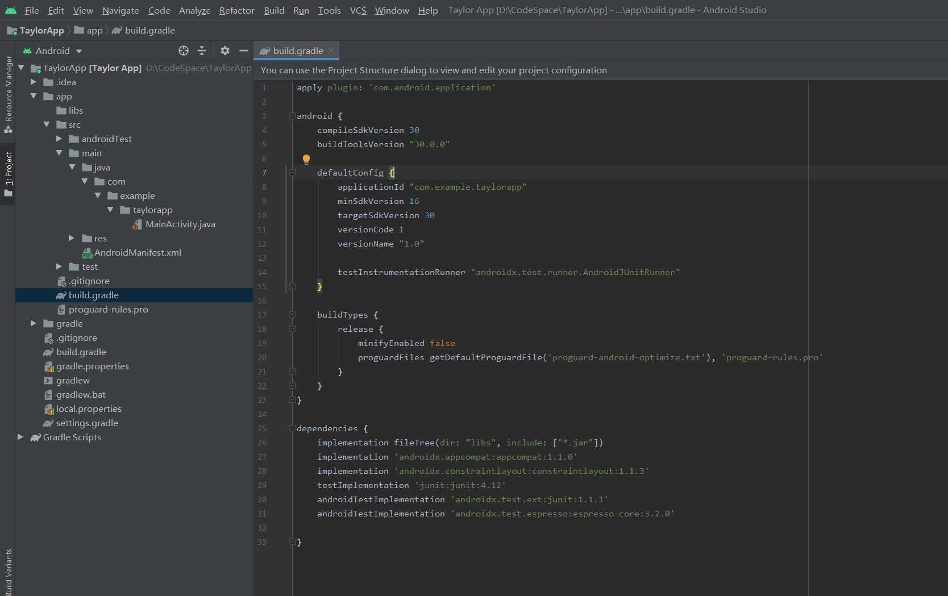
Task: Expand the res folder
Action: click(x=72, y=238)
